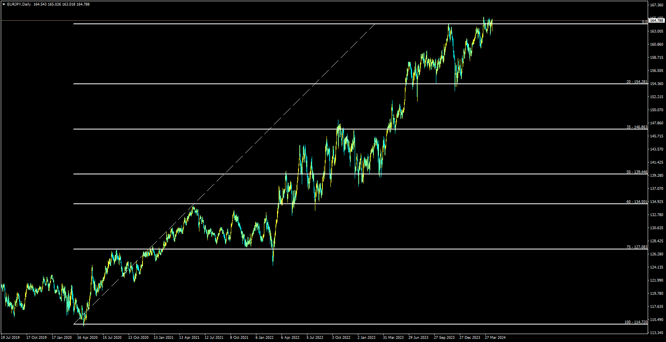Click price scale value 147.860

[656, 123]
